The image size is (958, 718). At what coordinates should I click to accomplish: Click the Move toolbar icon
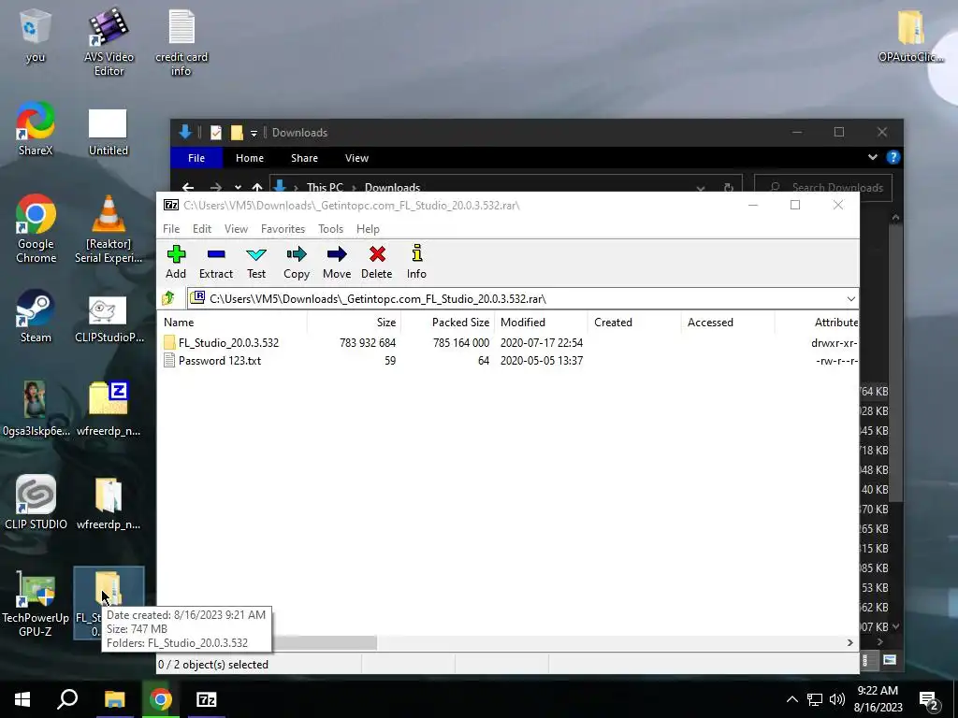pyautogui.click(x=337, y=262)
